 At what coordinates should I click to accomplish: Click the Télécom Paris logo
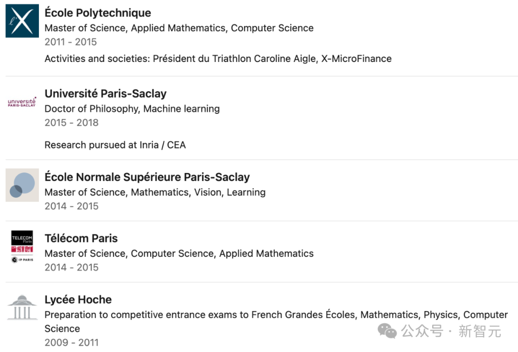point(22,246)
